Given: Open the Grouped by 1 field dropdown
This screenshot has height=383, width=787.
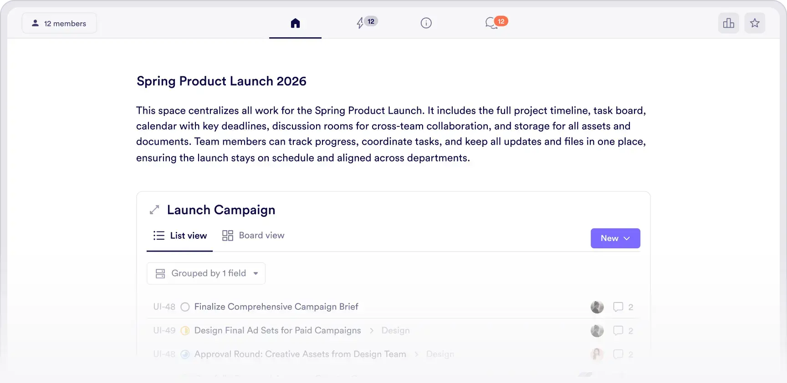Looking at the screenshot, I should 206,273.
